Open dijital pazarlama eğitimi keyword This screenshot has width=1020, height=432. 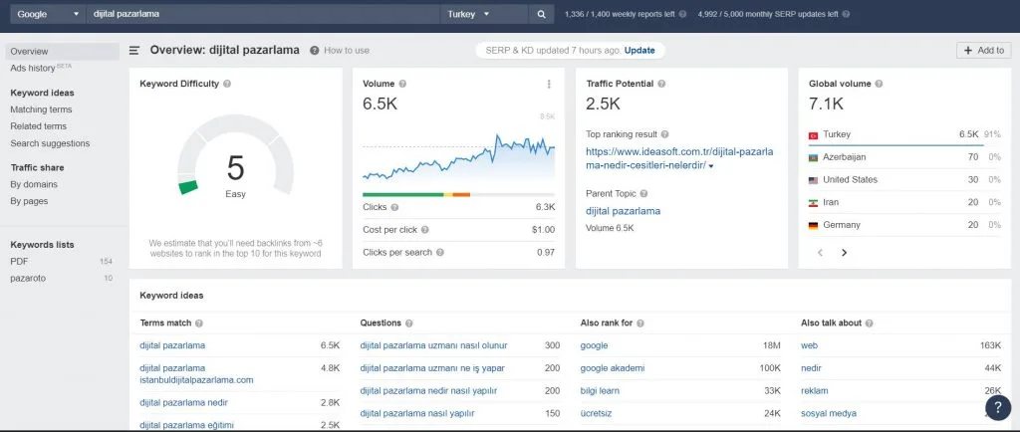tap(186, 425)
